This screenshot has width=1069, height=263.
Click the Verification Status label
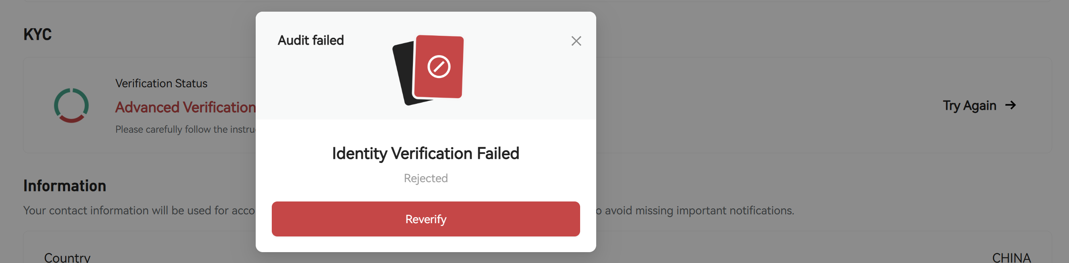tap(162, 83)
